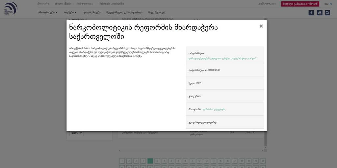337x168 pixels.
Task: Click the foundation logo at the top left
Action: [x=10, y=8]
